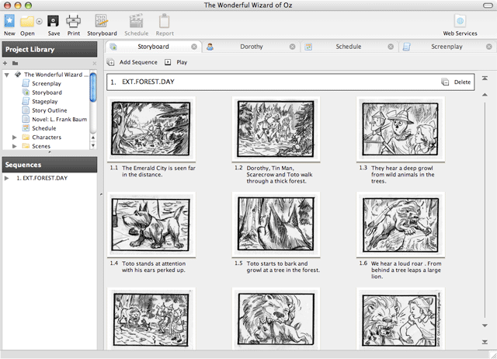The image size is (497, 359).
Task: Jump to bottom of storyboard scroll
Action: pyautogui.click(x=485, y=342)
